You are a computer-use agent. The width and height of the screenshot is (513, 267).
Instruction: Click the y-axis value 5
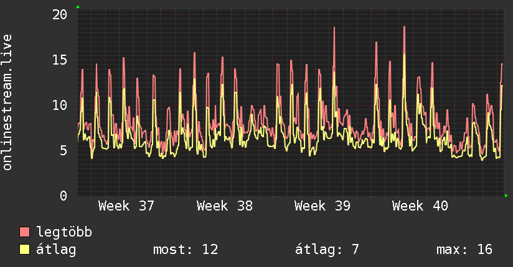(x=64, y=150)
